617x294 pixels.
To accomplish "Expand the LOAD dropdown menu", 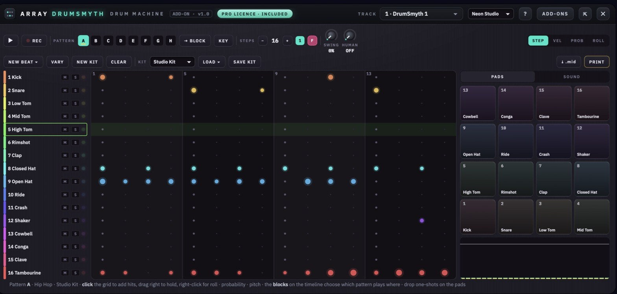I will pos(212,62).
